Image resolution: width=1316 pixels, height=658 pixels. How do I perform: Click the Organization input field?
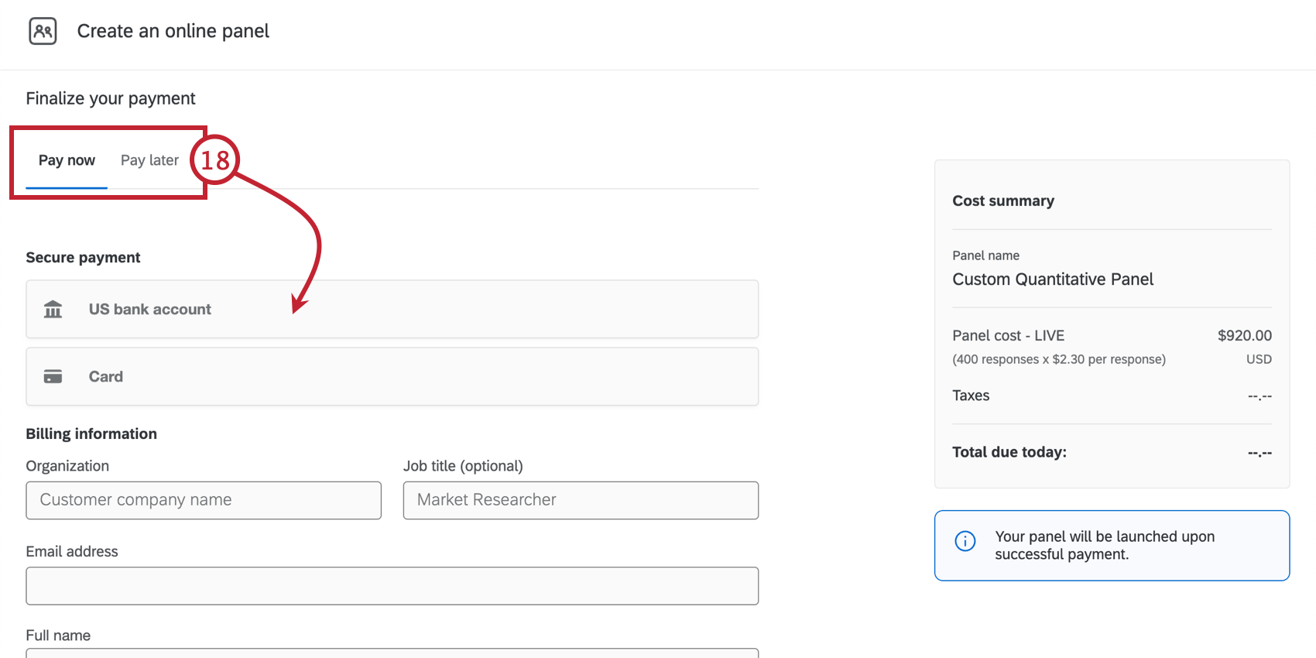tap(204, 500)
